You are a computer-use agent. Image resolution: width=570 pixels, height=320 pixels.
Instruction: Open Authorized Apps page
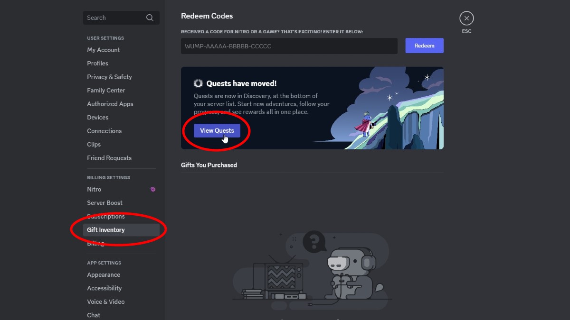110,104
